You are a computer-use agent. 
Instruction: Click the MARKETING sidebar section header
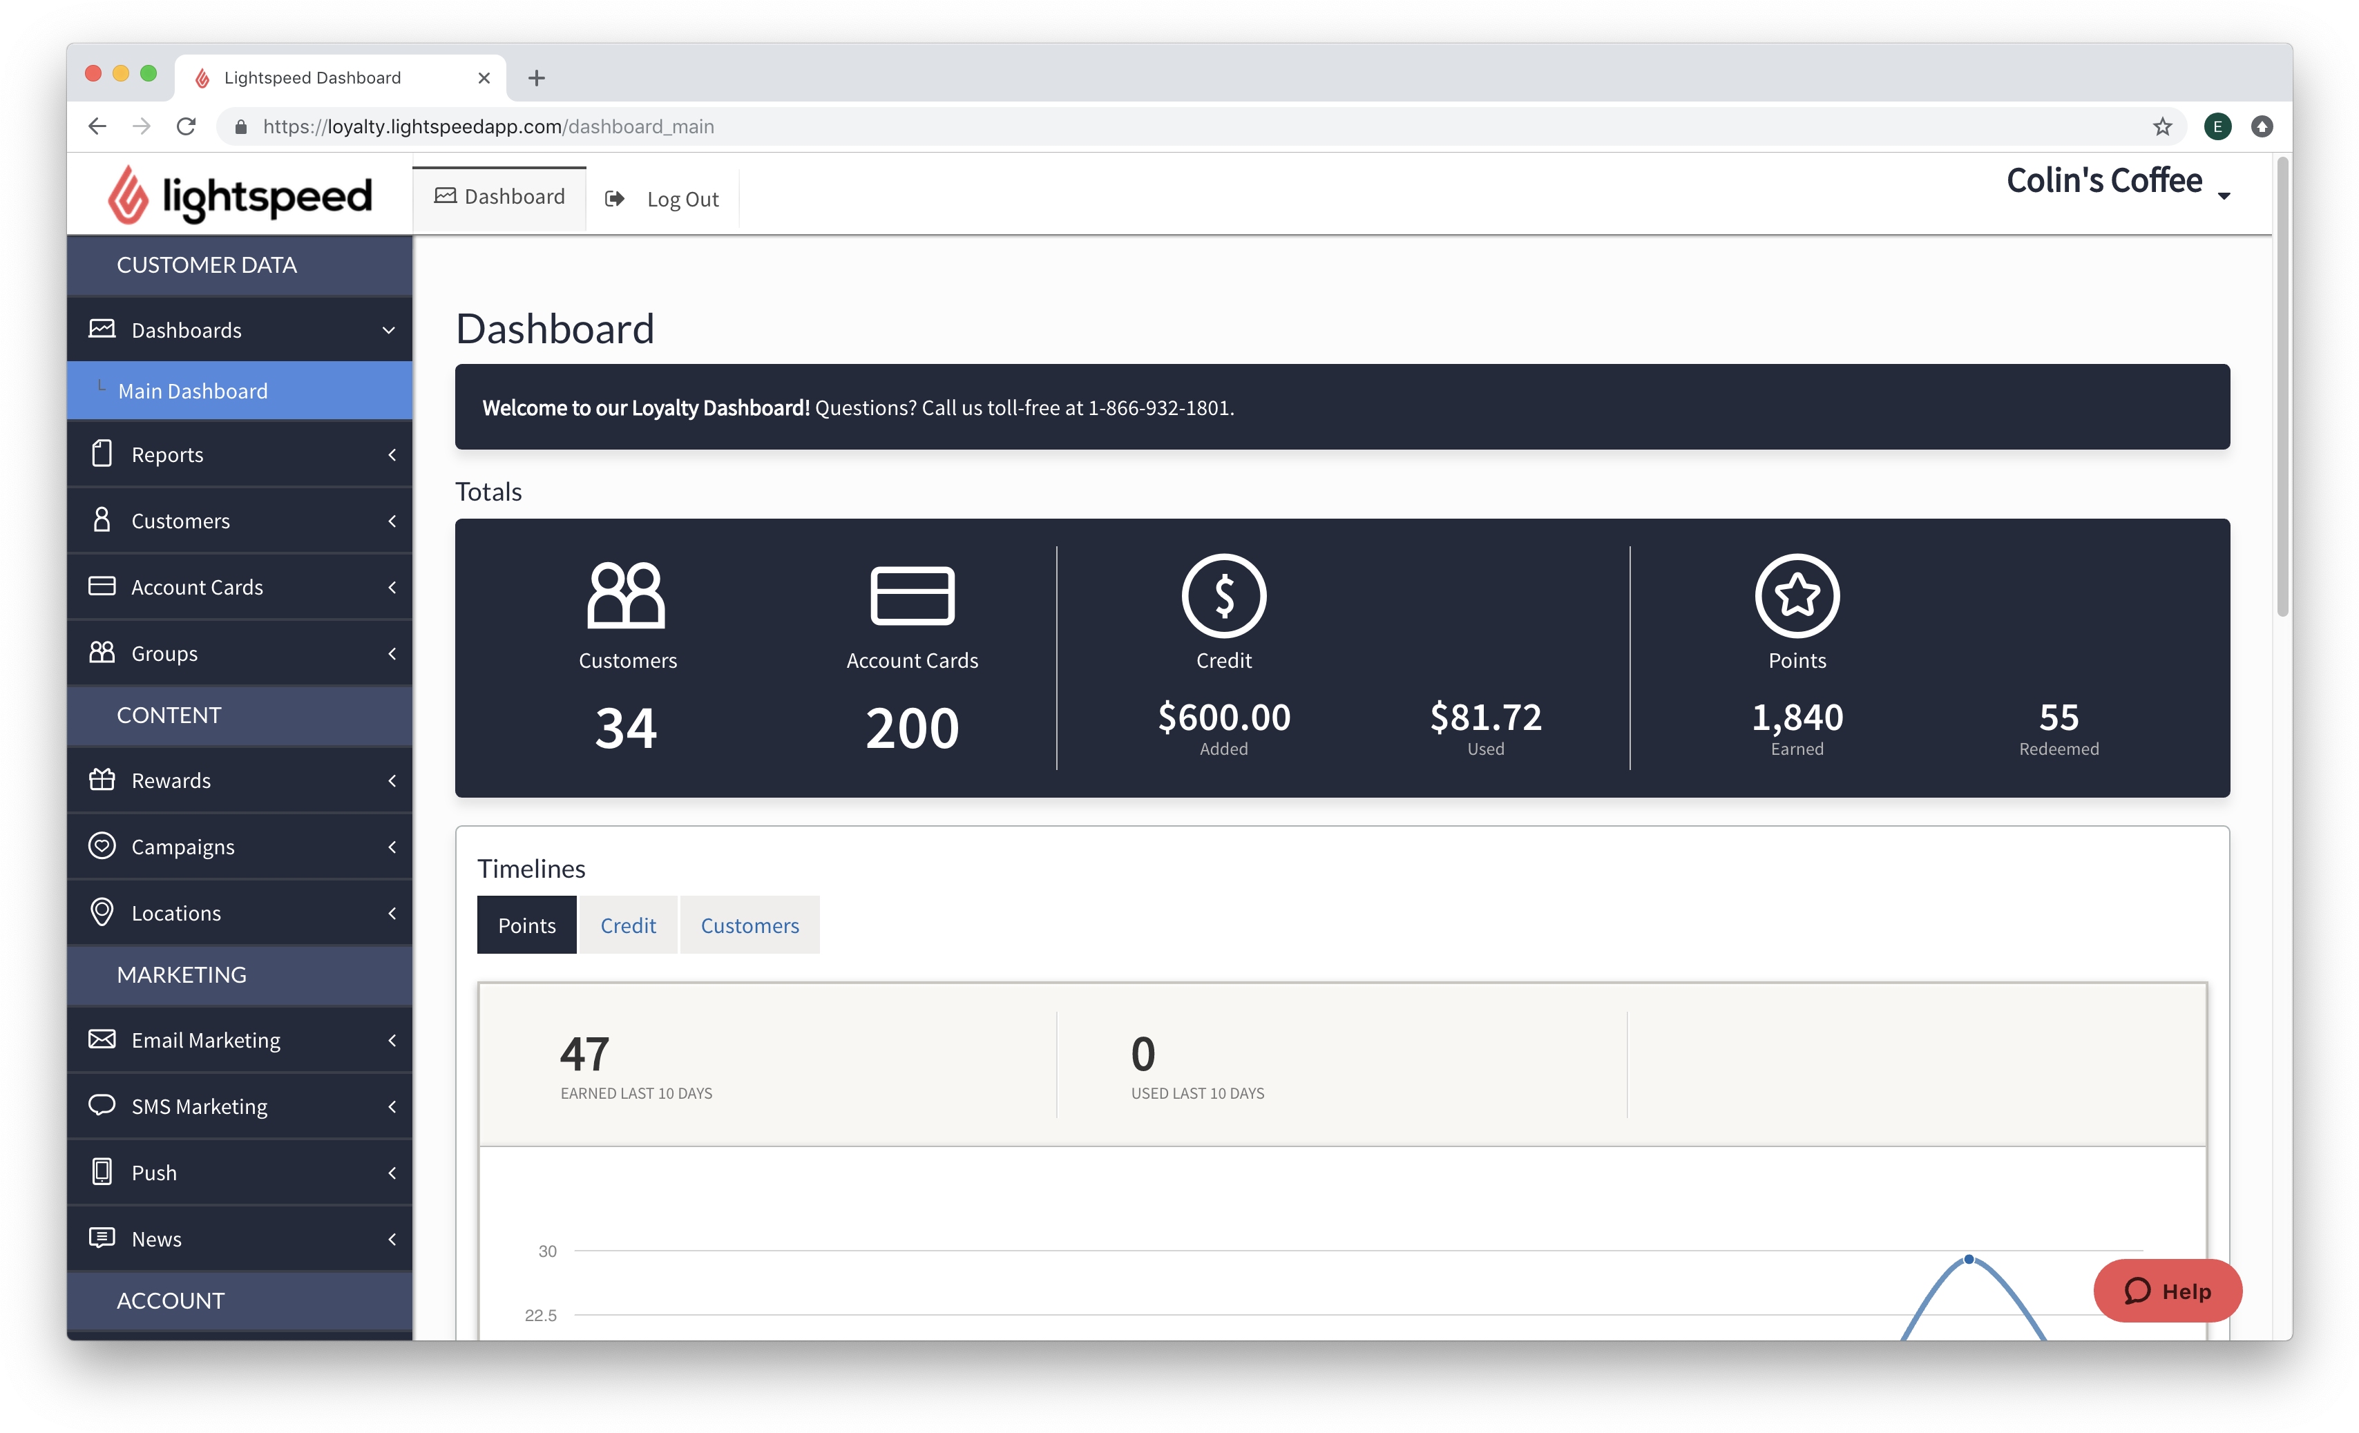[239, 974]
